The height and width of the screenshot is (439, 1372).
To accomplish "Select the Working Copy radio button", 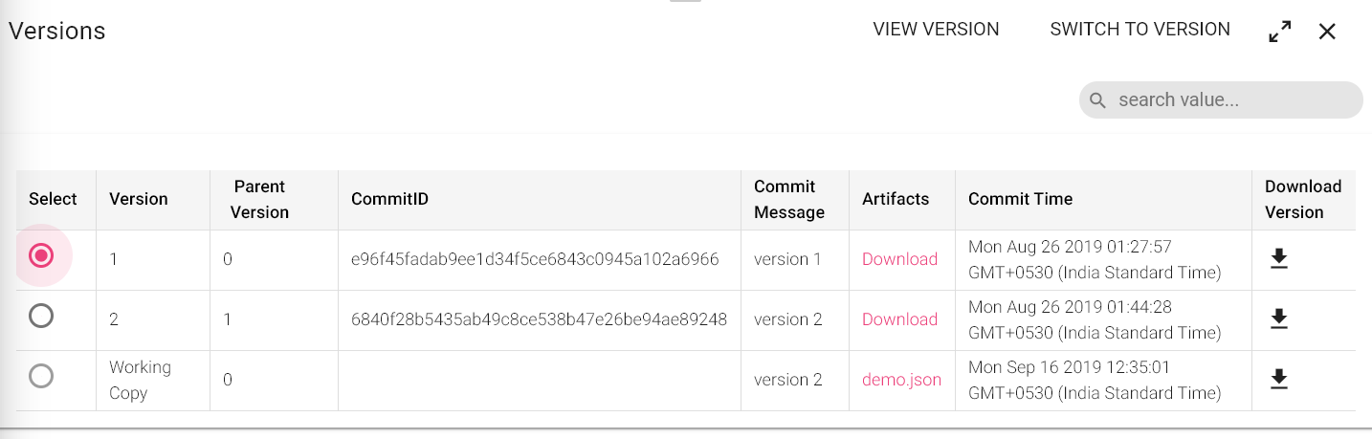I will [41, 376].
